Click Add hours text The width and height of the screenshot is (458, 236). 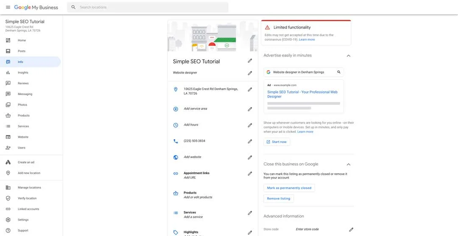click(x=191, y=125)
